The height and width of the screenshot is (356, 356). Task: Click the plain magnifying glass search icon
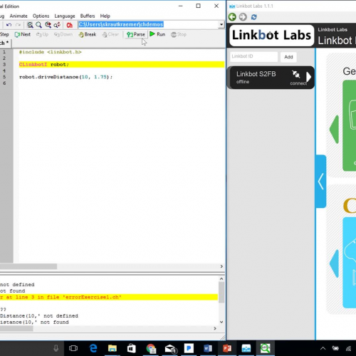tap(38, 25)
